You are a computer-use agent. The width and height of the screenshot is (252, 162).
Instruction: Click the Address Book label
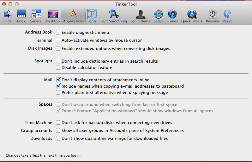pos(39,32)
